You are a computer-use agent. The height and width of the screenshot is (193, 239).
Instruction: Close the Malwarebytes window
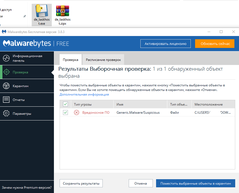pos(233,32)
